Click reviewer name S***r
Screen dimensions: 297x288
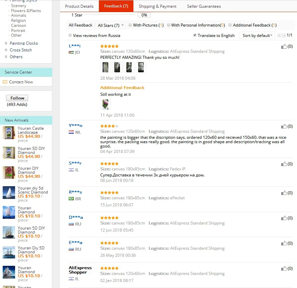(x=75, y=163)
